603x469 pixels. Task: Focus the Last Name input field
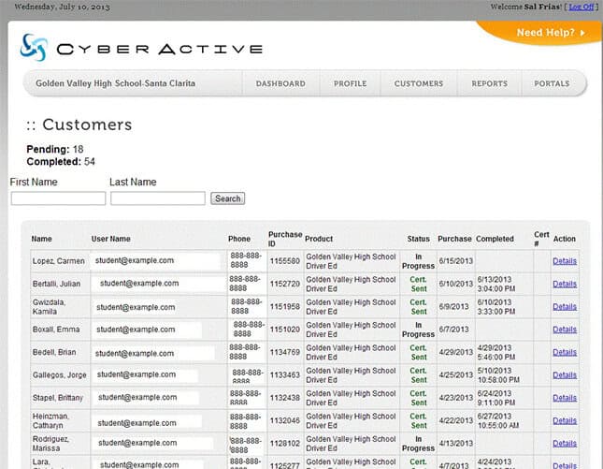[158, 198]
